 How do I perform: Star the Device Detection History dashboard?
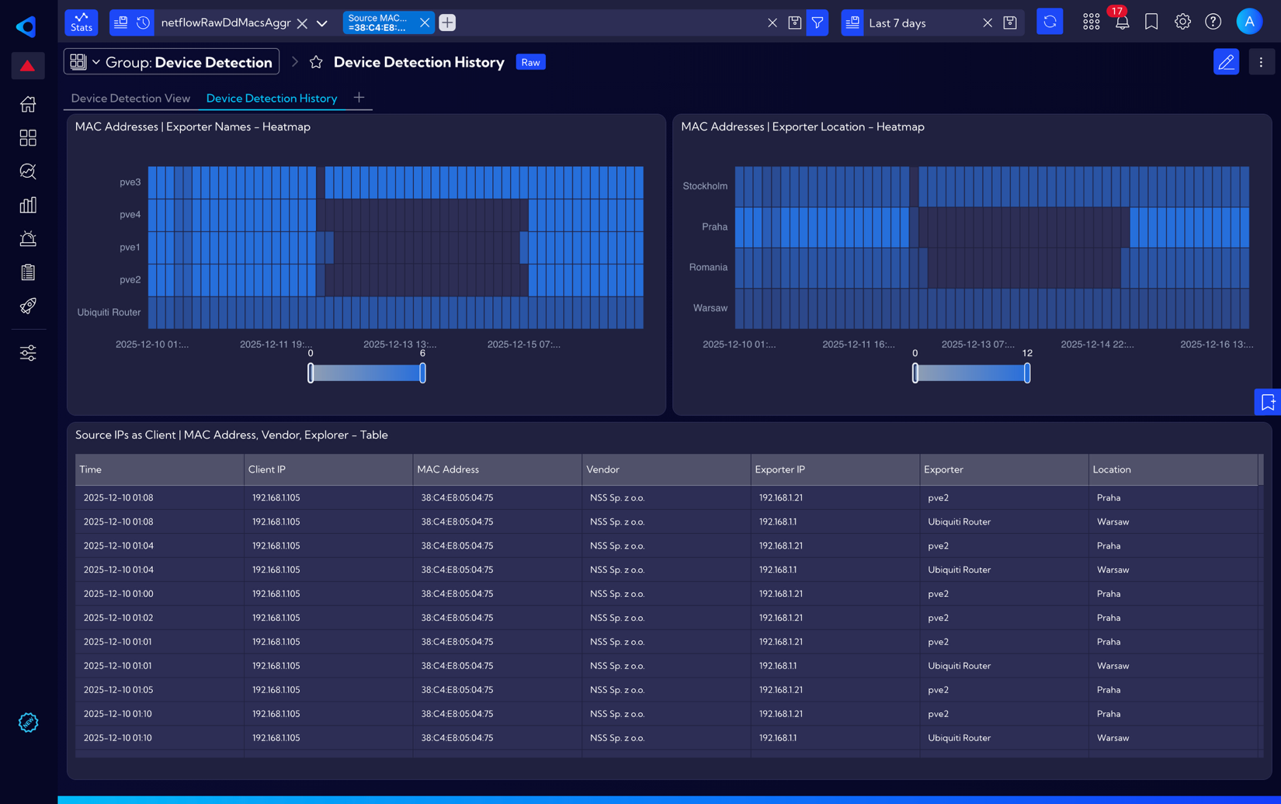coord(316,62)
